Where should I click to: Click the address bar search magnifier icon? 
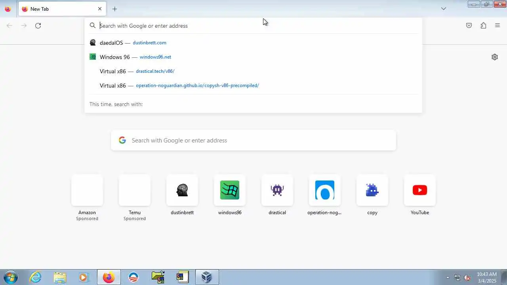click(x=93, y=26)
